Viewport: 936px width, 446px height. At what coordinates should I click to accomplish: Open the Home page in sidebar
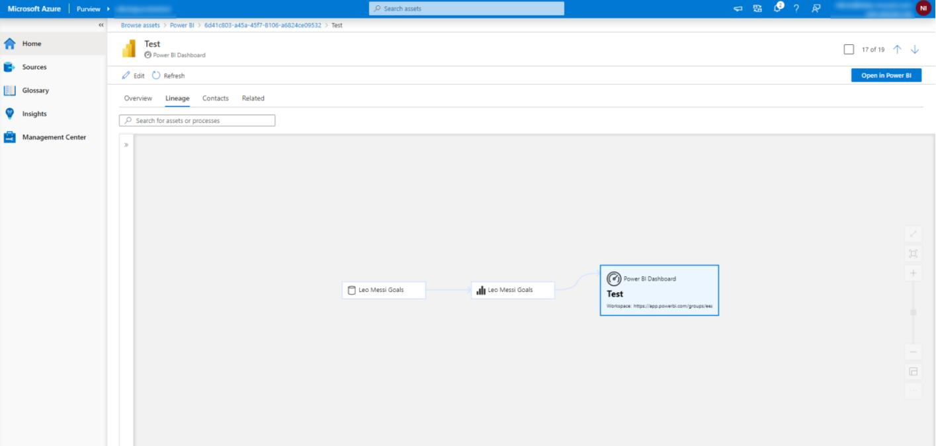coord(53,44)
